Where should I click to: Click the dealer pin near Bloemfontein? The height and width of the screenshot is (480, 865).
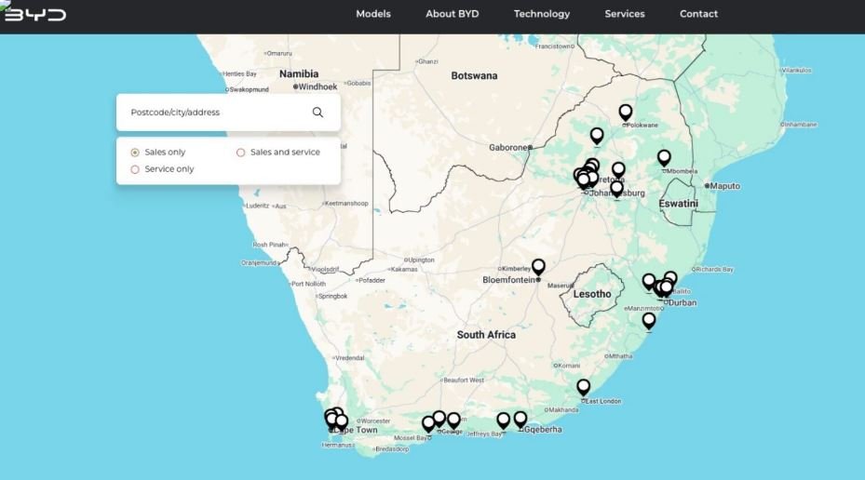coord(538,266)
